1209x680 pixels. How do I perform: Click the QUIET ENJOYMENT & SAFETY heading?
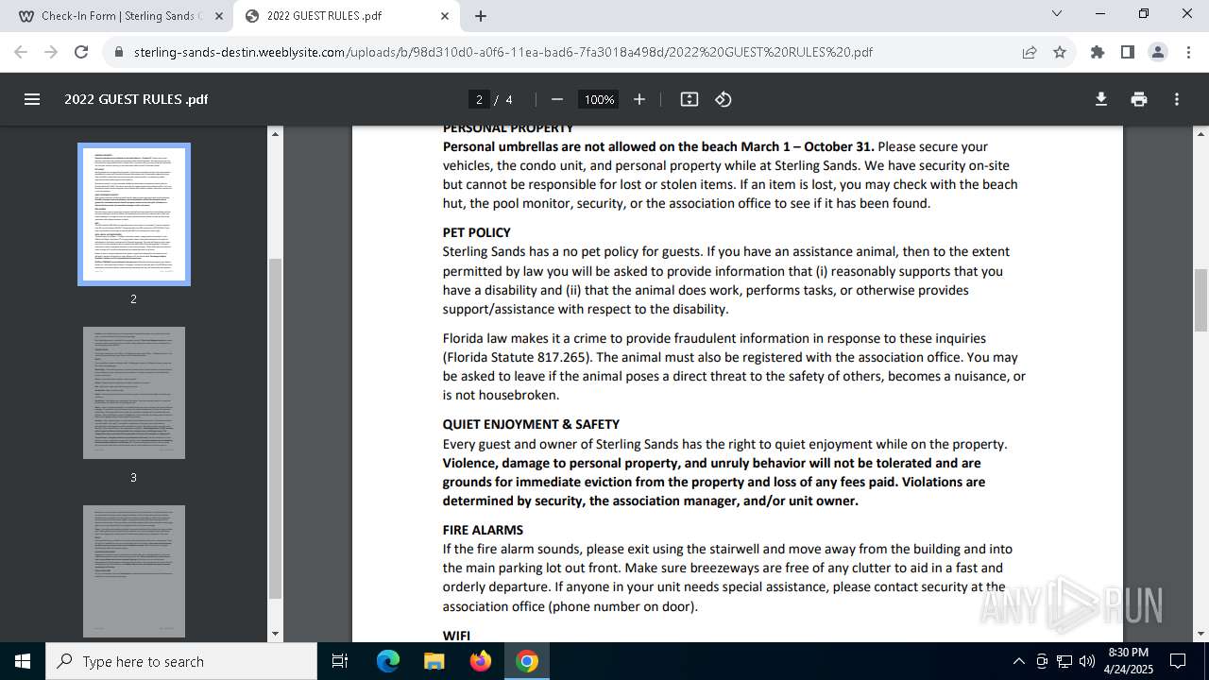tap(531, 424)
